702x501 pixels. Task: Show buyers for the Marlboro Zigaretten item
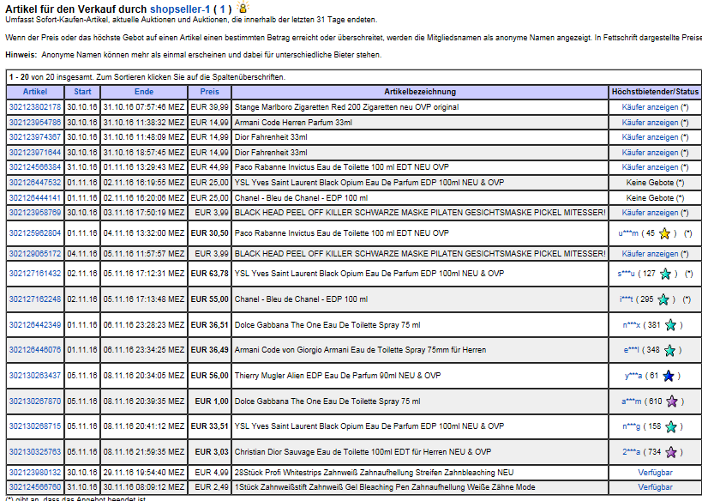point(650,107)
